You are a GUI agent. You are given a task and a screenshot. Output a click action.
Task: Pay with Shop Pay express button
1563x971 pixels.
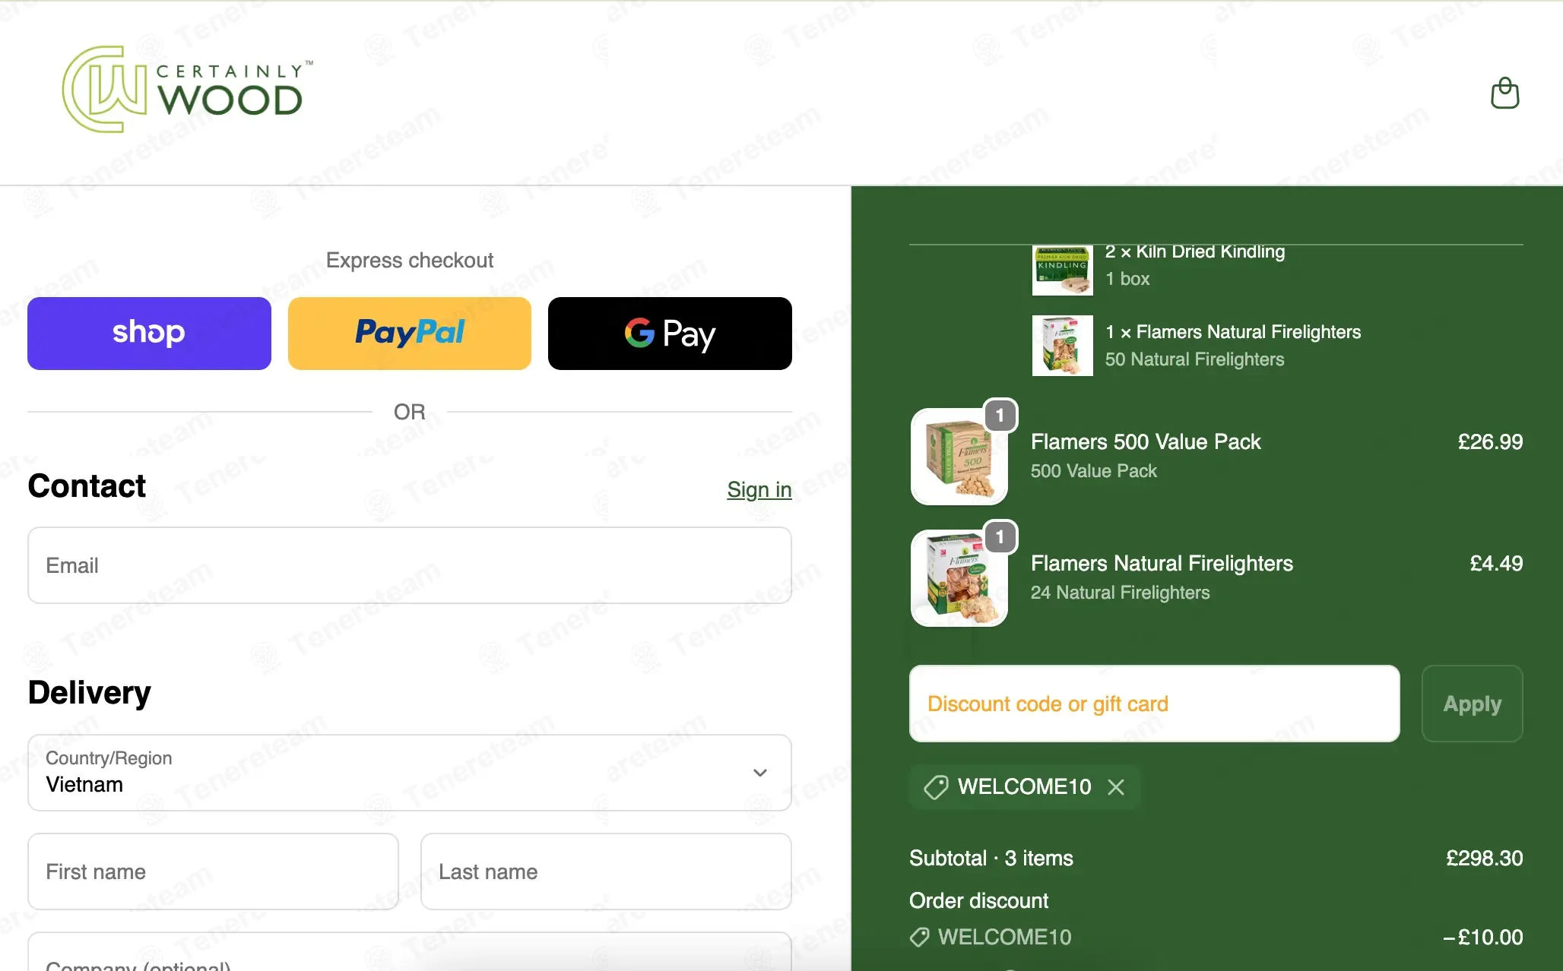click(x=149, y=334)
